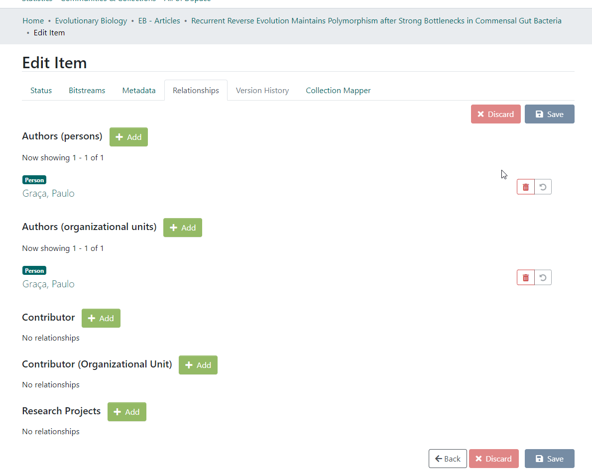Click the top Discard button
Image resolution: width=592 pixels, height=474 pixels.
coord(495,114)
